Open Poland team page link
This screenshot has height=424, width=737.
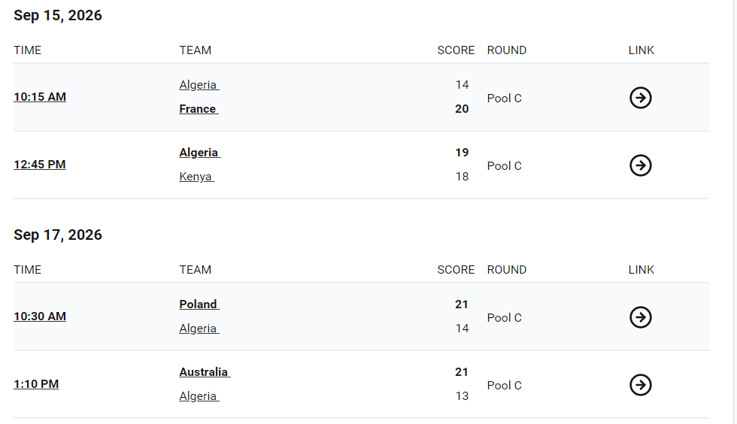[x=199, y=304]
